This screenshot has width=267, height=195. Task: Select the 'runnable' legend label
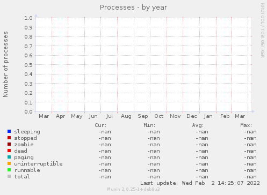pos(27,170)
